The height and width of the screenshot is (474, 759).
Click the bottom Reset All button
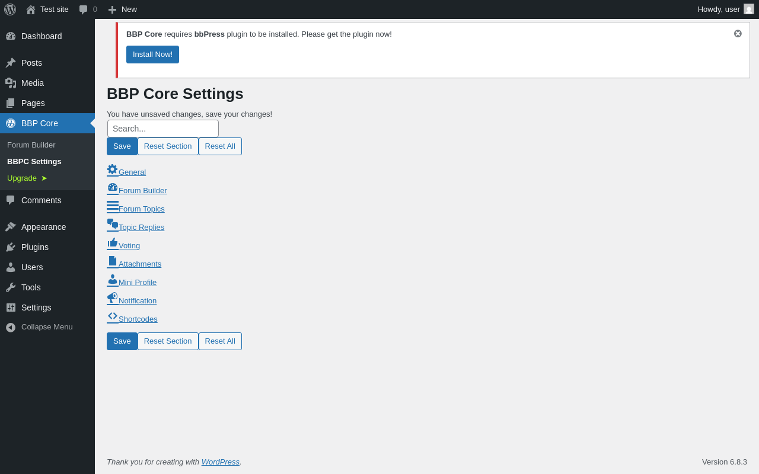(220, 341)
